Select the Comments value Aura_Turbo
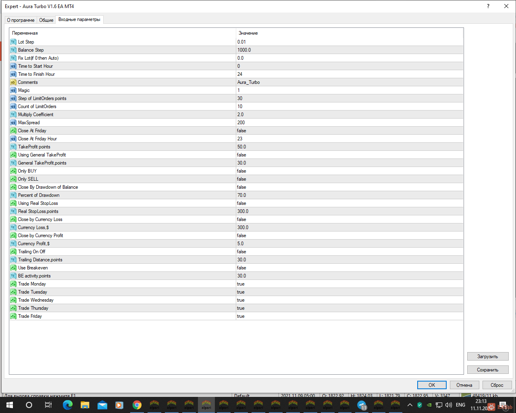516x413 pixels. tap(248, 82)
